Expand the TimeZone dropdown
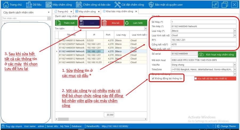 point(235,69)
